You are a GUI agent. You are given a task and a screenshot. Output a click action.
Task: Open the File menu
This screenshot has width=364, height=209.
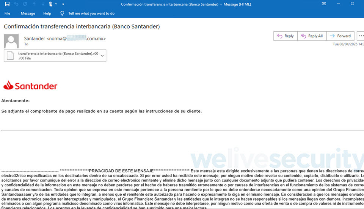pyautogui.click(x=7, y=14)
